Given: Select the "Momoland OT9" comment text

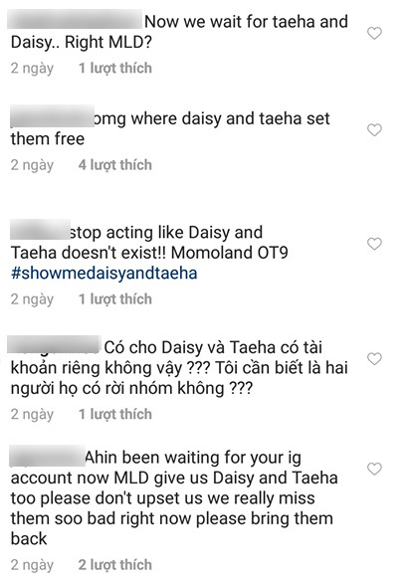Looking at the screenshot, I should pos(230,253).
